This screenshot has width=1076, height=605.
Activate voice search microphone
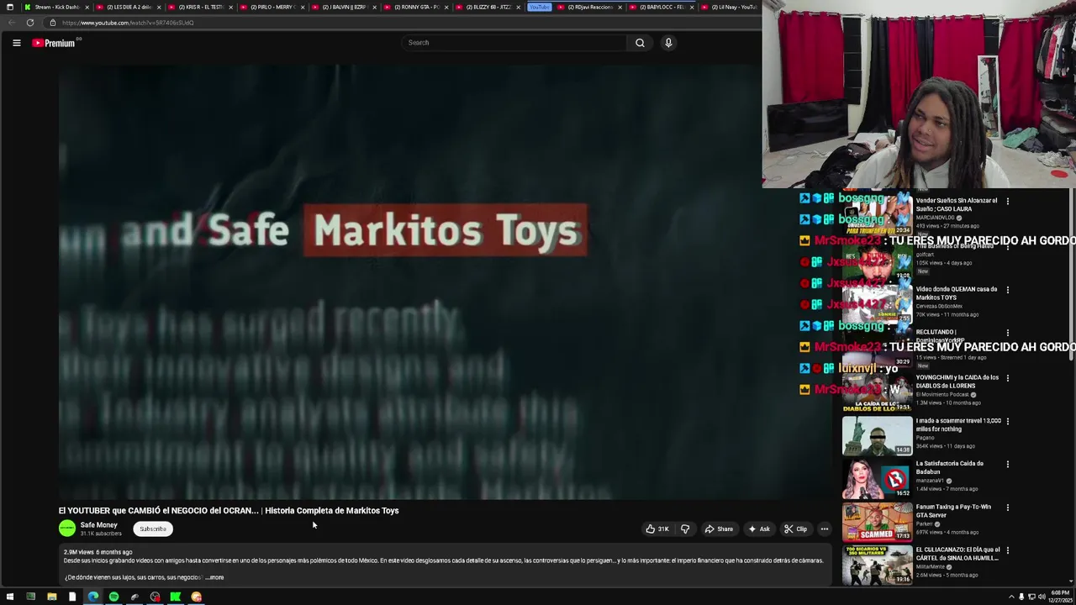(668, 43)
